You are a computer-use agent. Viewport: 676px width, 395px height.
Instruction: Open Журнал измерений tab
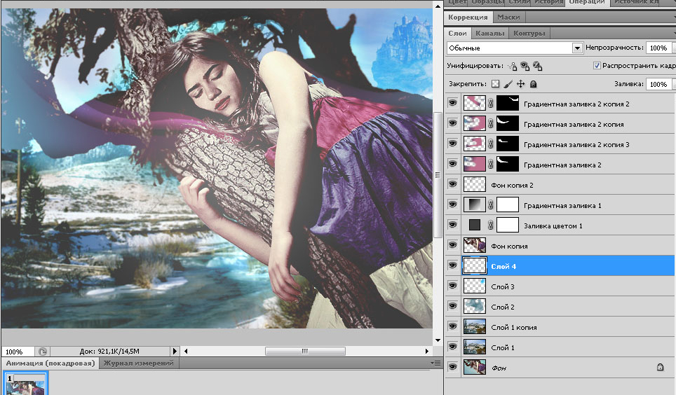pyautogui.click(x=138, y=363)
